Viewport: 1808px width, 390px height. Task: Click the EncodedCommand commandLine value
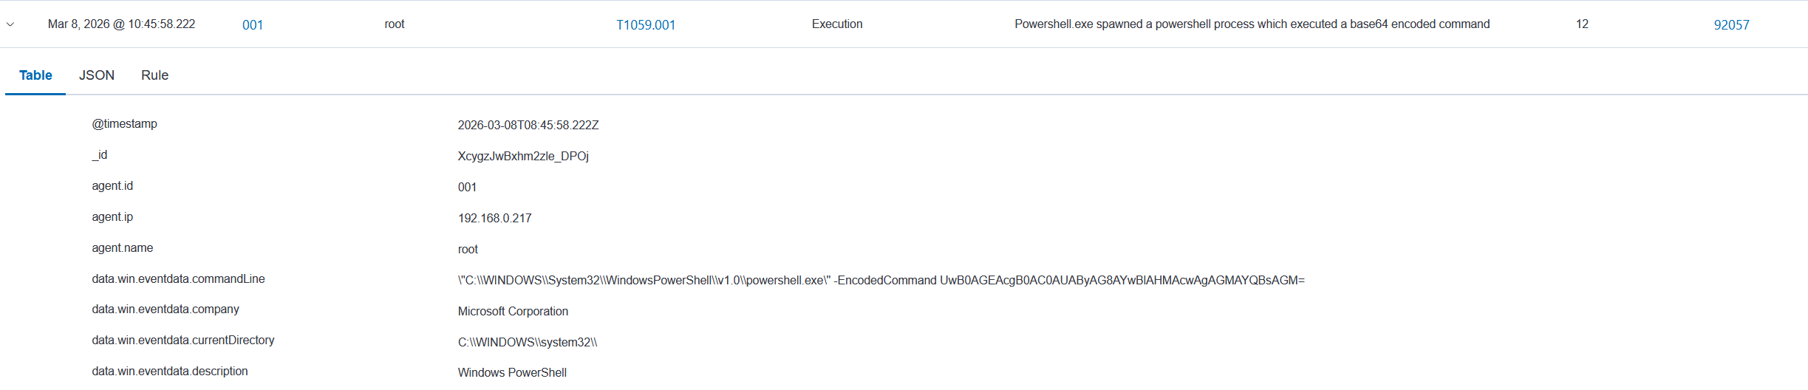(881, 281)
